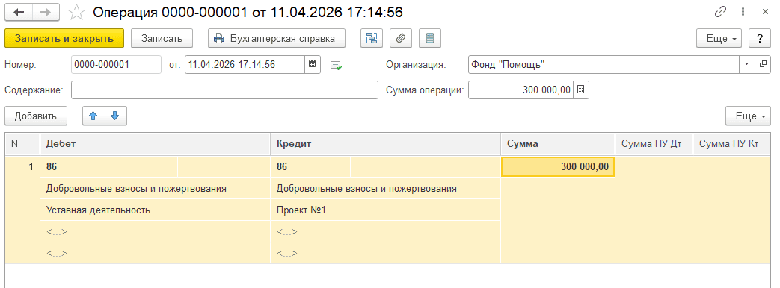The image size is (780, 288).
Task: Add operation to favorites with star icon
Action: tap(76, 13)
